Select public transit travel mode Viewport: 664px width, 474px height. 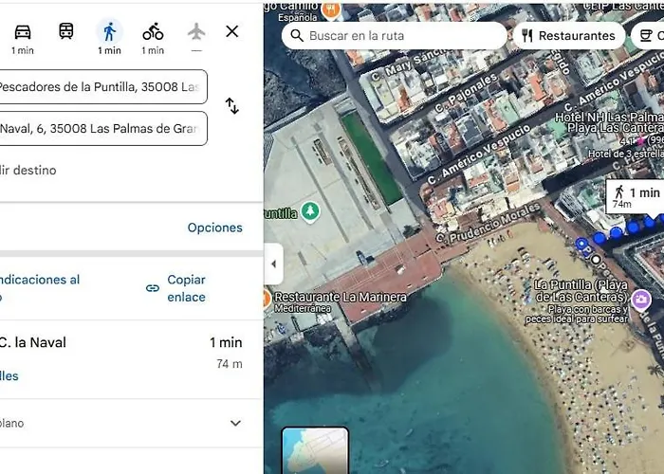(x=65, y=31)
